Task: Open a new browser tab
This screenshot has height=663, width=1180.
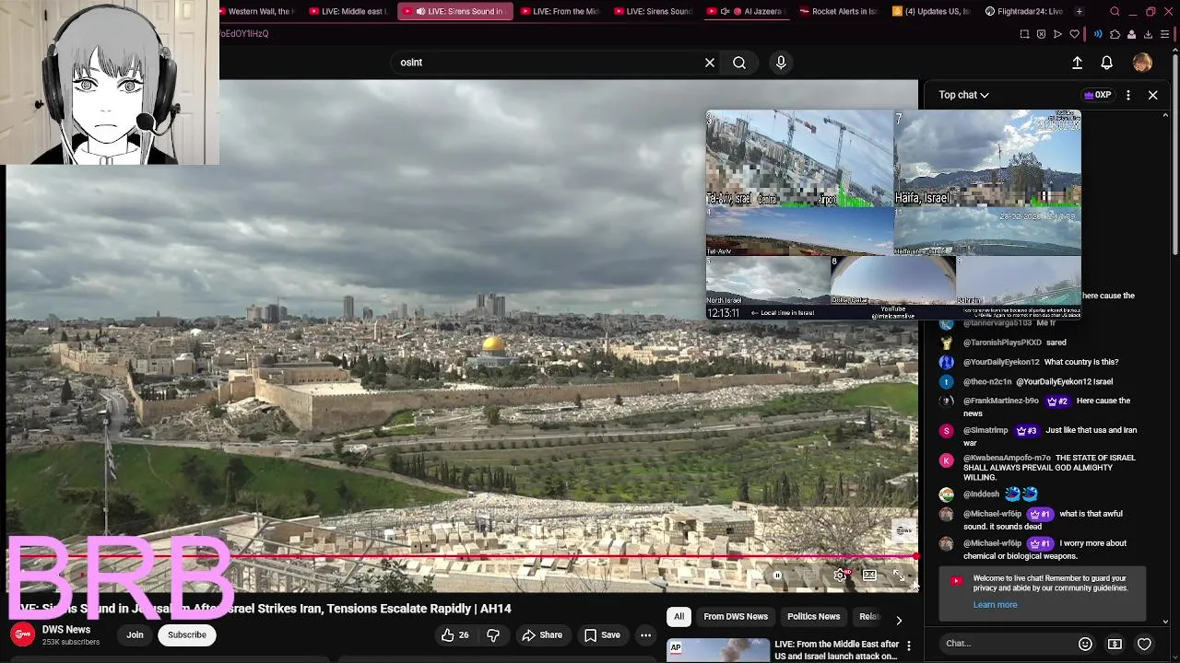Action: point(1080,11)
